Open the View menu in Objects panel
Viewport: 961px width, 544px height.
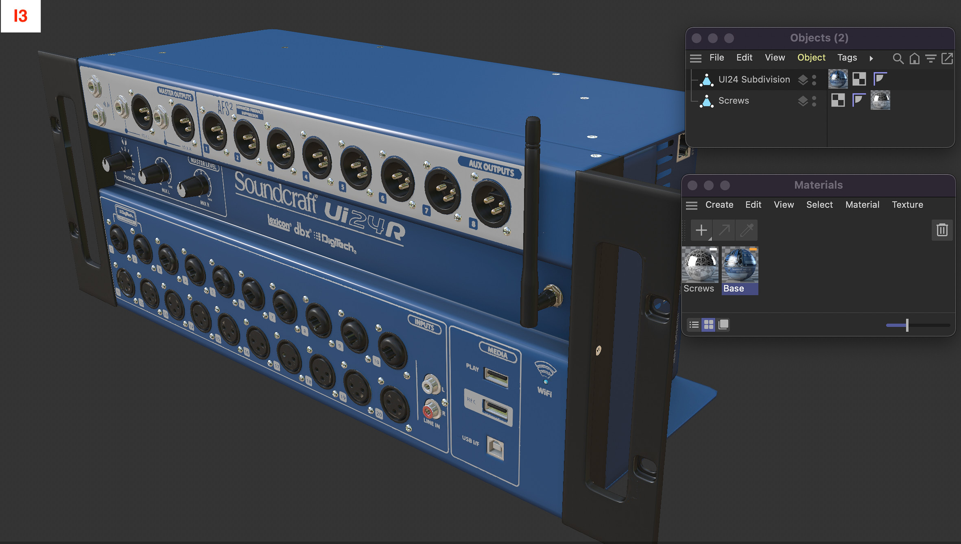tap(775, 58)
